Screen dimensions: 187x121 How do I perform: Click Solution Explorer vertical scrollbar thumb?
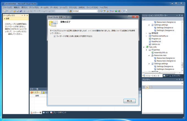pos(182,65)
